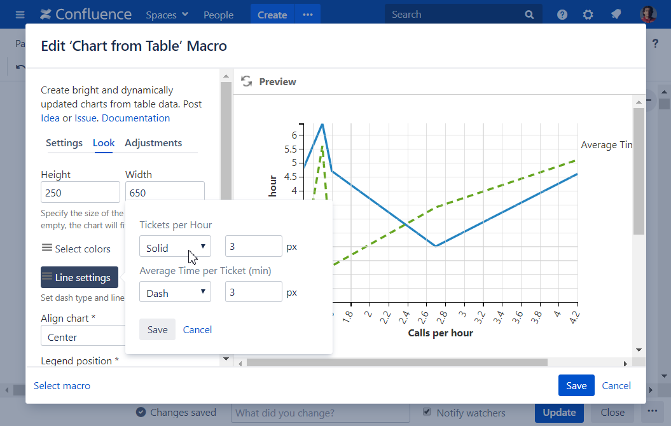Open the Confluence help question mark icon
This screenshot has width=671, height=426.
click(562, 15)
